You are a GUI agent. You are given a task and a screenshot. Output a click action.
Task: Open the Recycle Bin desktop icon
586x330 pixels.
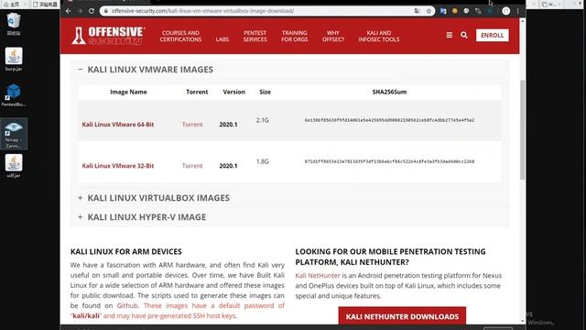pyautogui.click(x=14, y=24)
